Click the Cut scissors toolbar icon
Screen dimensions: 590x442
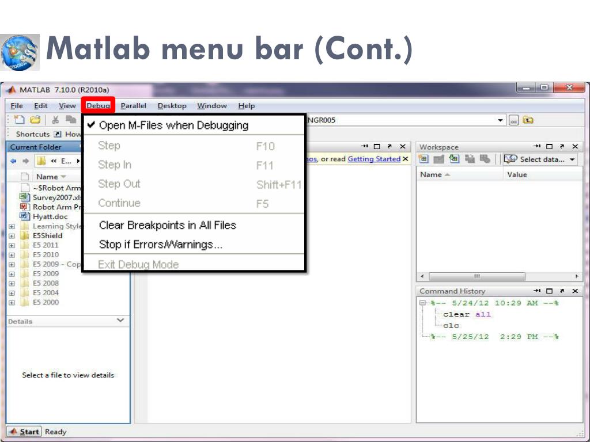(55, 120)
